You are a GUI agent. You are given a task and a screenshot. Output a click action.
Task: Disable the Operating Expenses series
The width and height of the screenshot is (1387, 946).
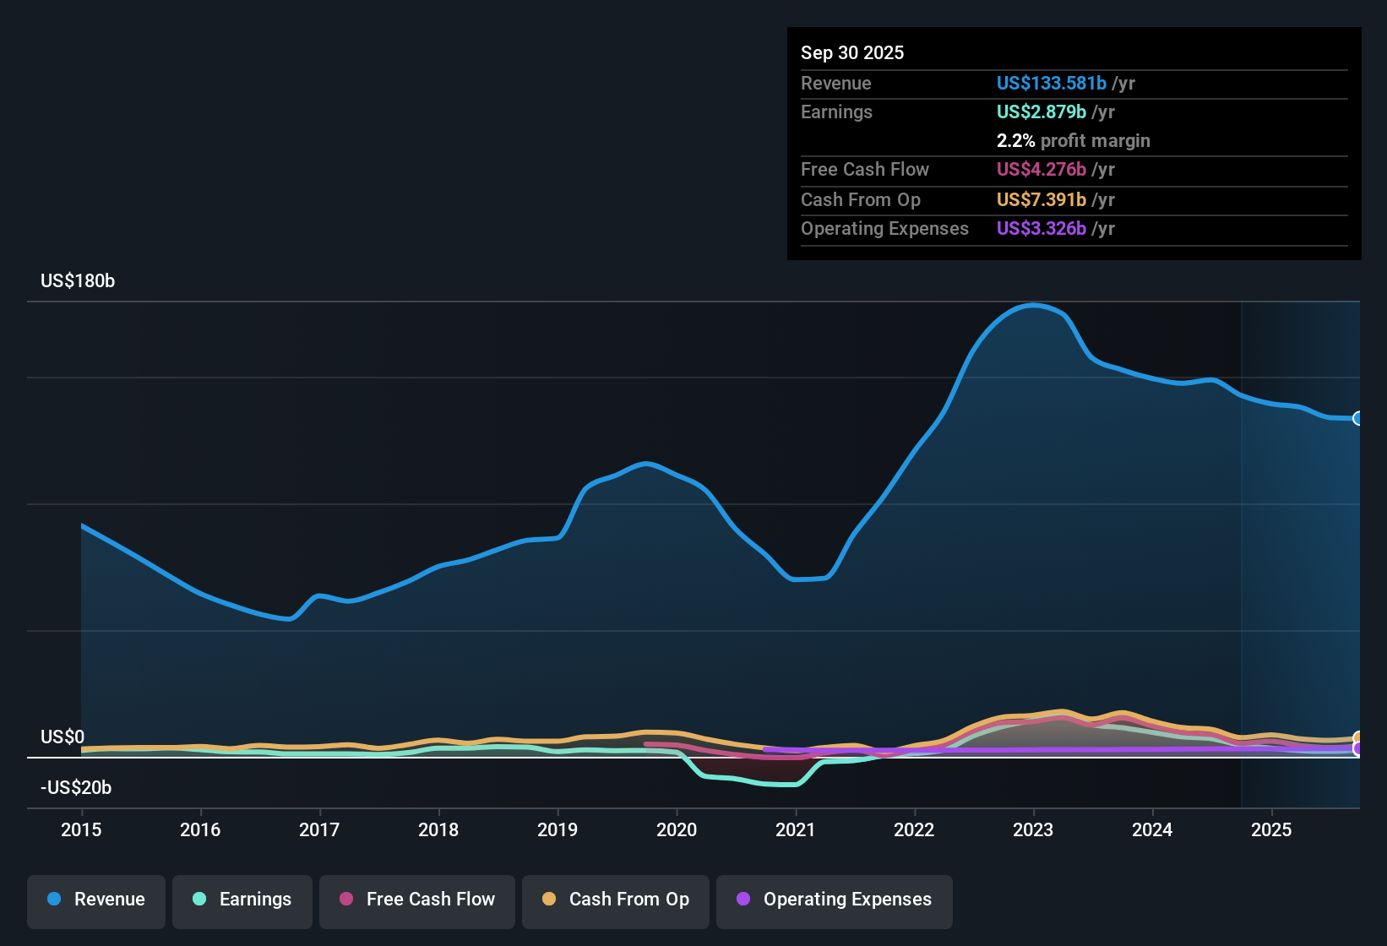834,900
